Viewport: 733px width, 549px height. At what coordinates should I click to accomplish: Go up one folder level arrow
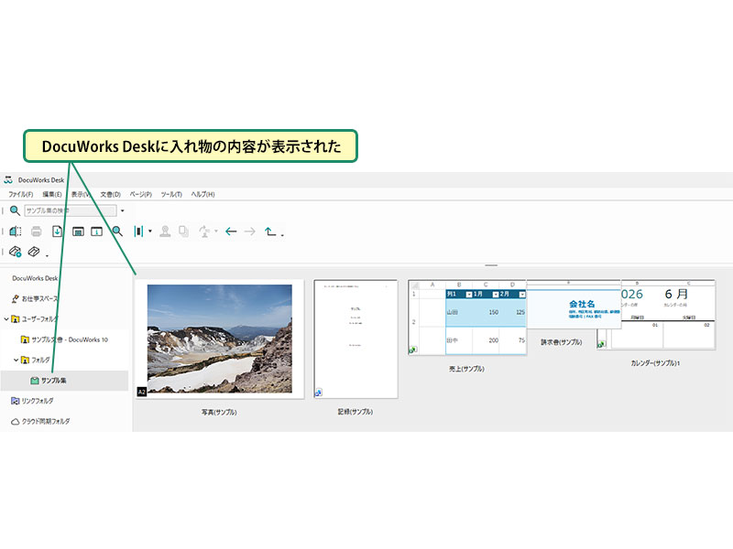pyautogui.click(x=270, y=231)
